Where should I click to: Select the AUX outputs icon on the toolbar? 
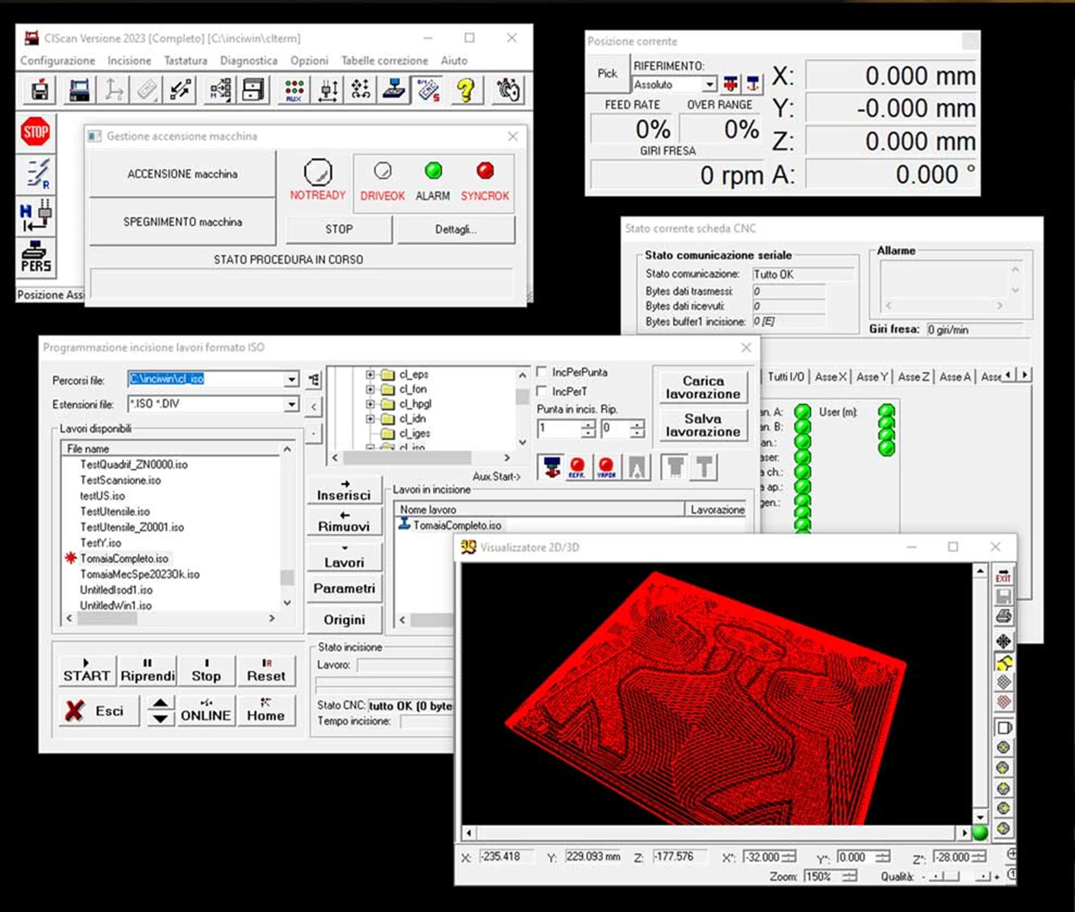[294, 90]
